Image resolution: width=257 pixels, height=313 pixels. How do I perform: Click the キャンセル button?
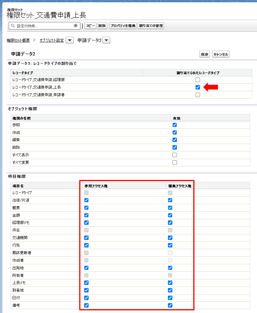(221, 54)
